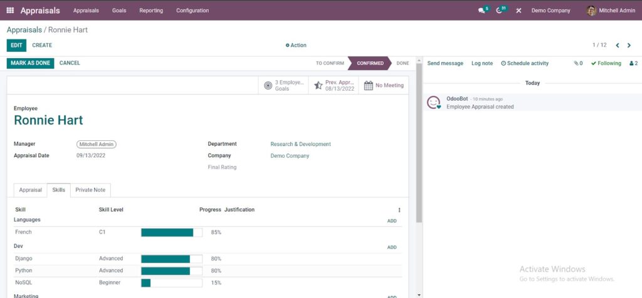Open skill columns options kebab menu
This screenshot has height=298, width=642.
399,210
